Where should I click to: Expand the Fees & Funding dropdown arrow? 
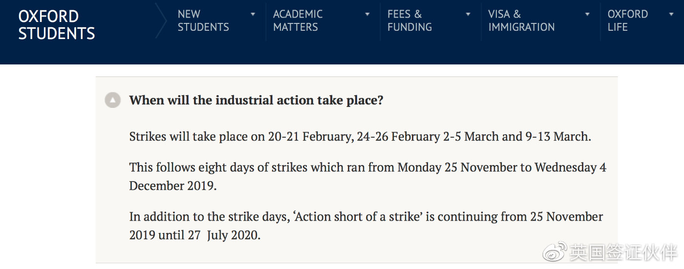click(x=468, y=14)
